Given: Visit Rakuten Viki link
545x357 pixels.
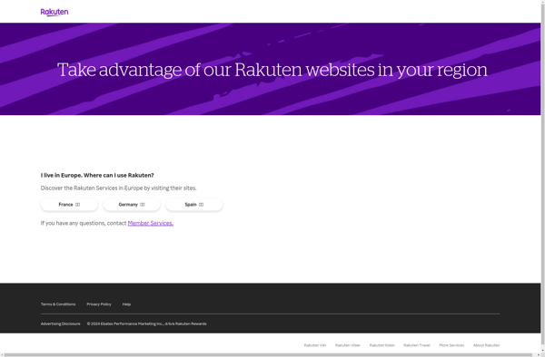Looking at the screenshot, I should pyautogui.click(x=315, y=345).
